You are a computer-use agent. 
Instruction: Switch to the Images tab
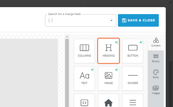point(156,90)
